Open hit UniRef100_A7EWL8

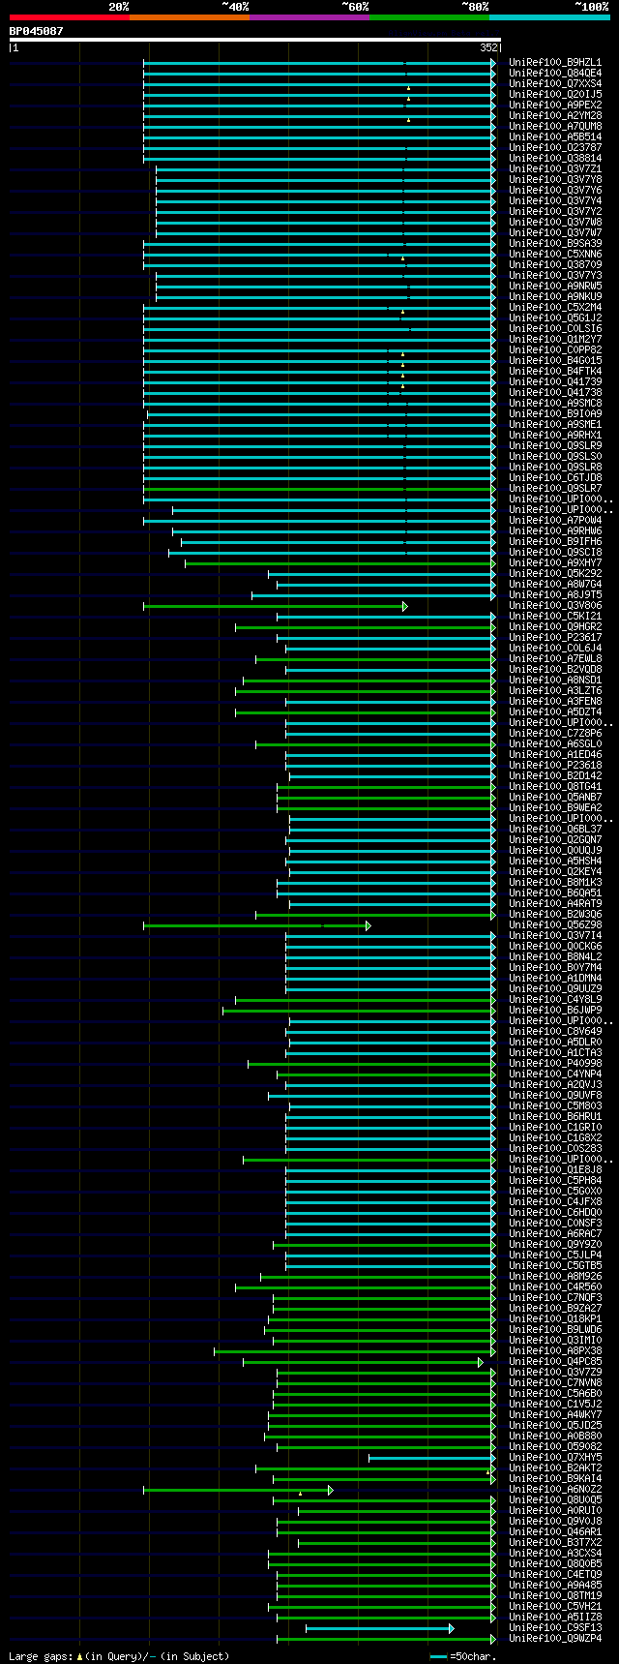[555, 659]
